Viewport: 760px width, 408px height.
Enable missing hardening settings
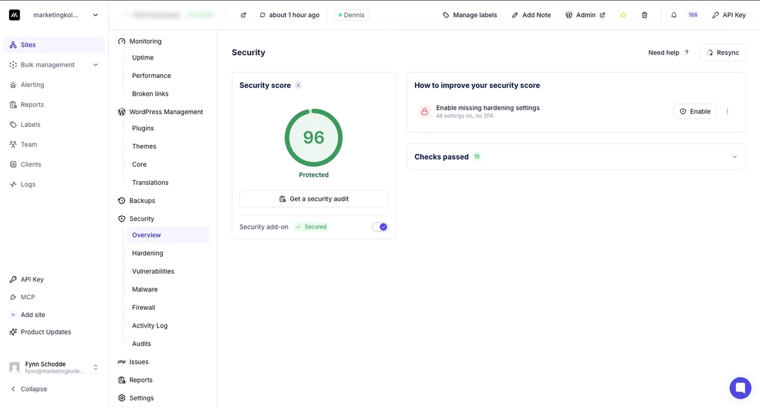[x=695, y=112]
